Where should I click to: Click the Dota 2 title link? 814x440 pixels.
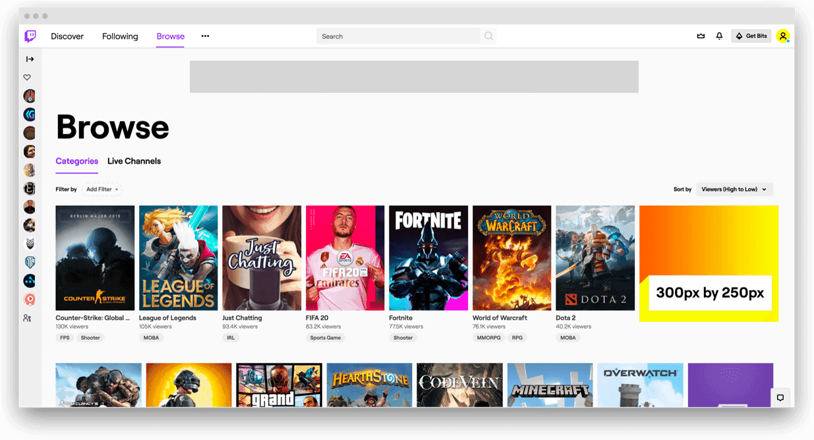click(567, 318)
